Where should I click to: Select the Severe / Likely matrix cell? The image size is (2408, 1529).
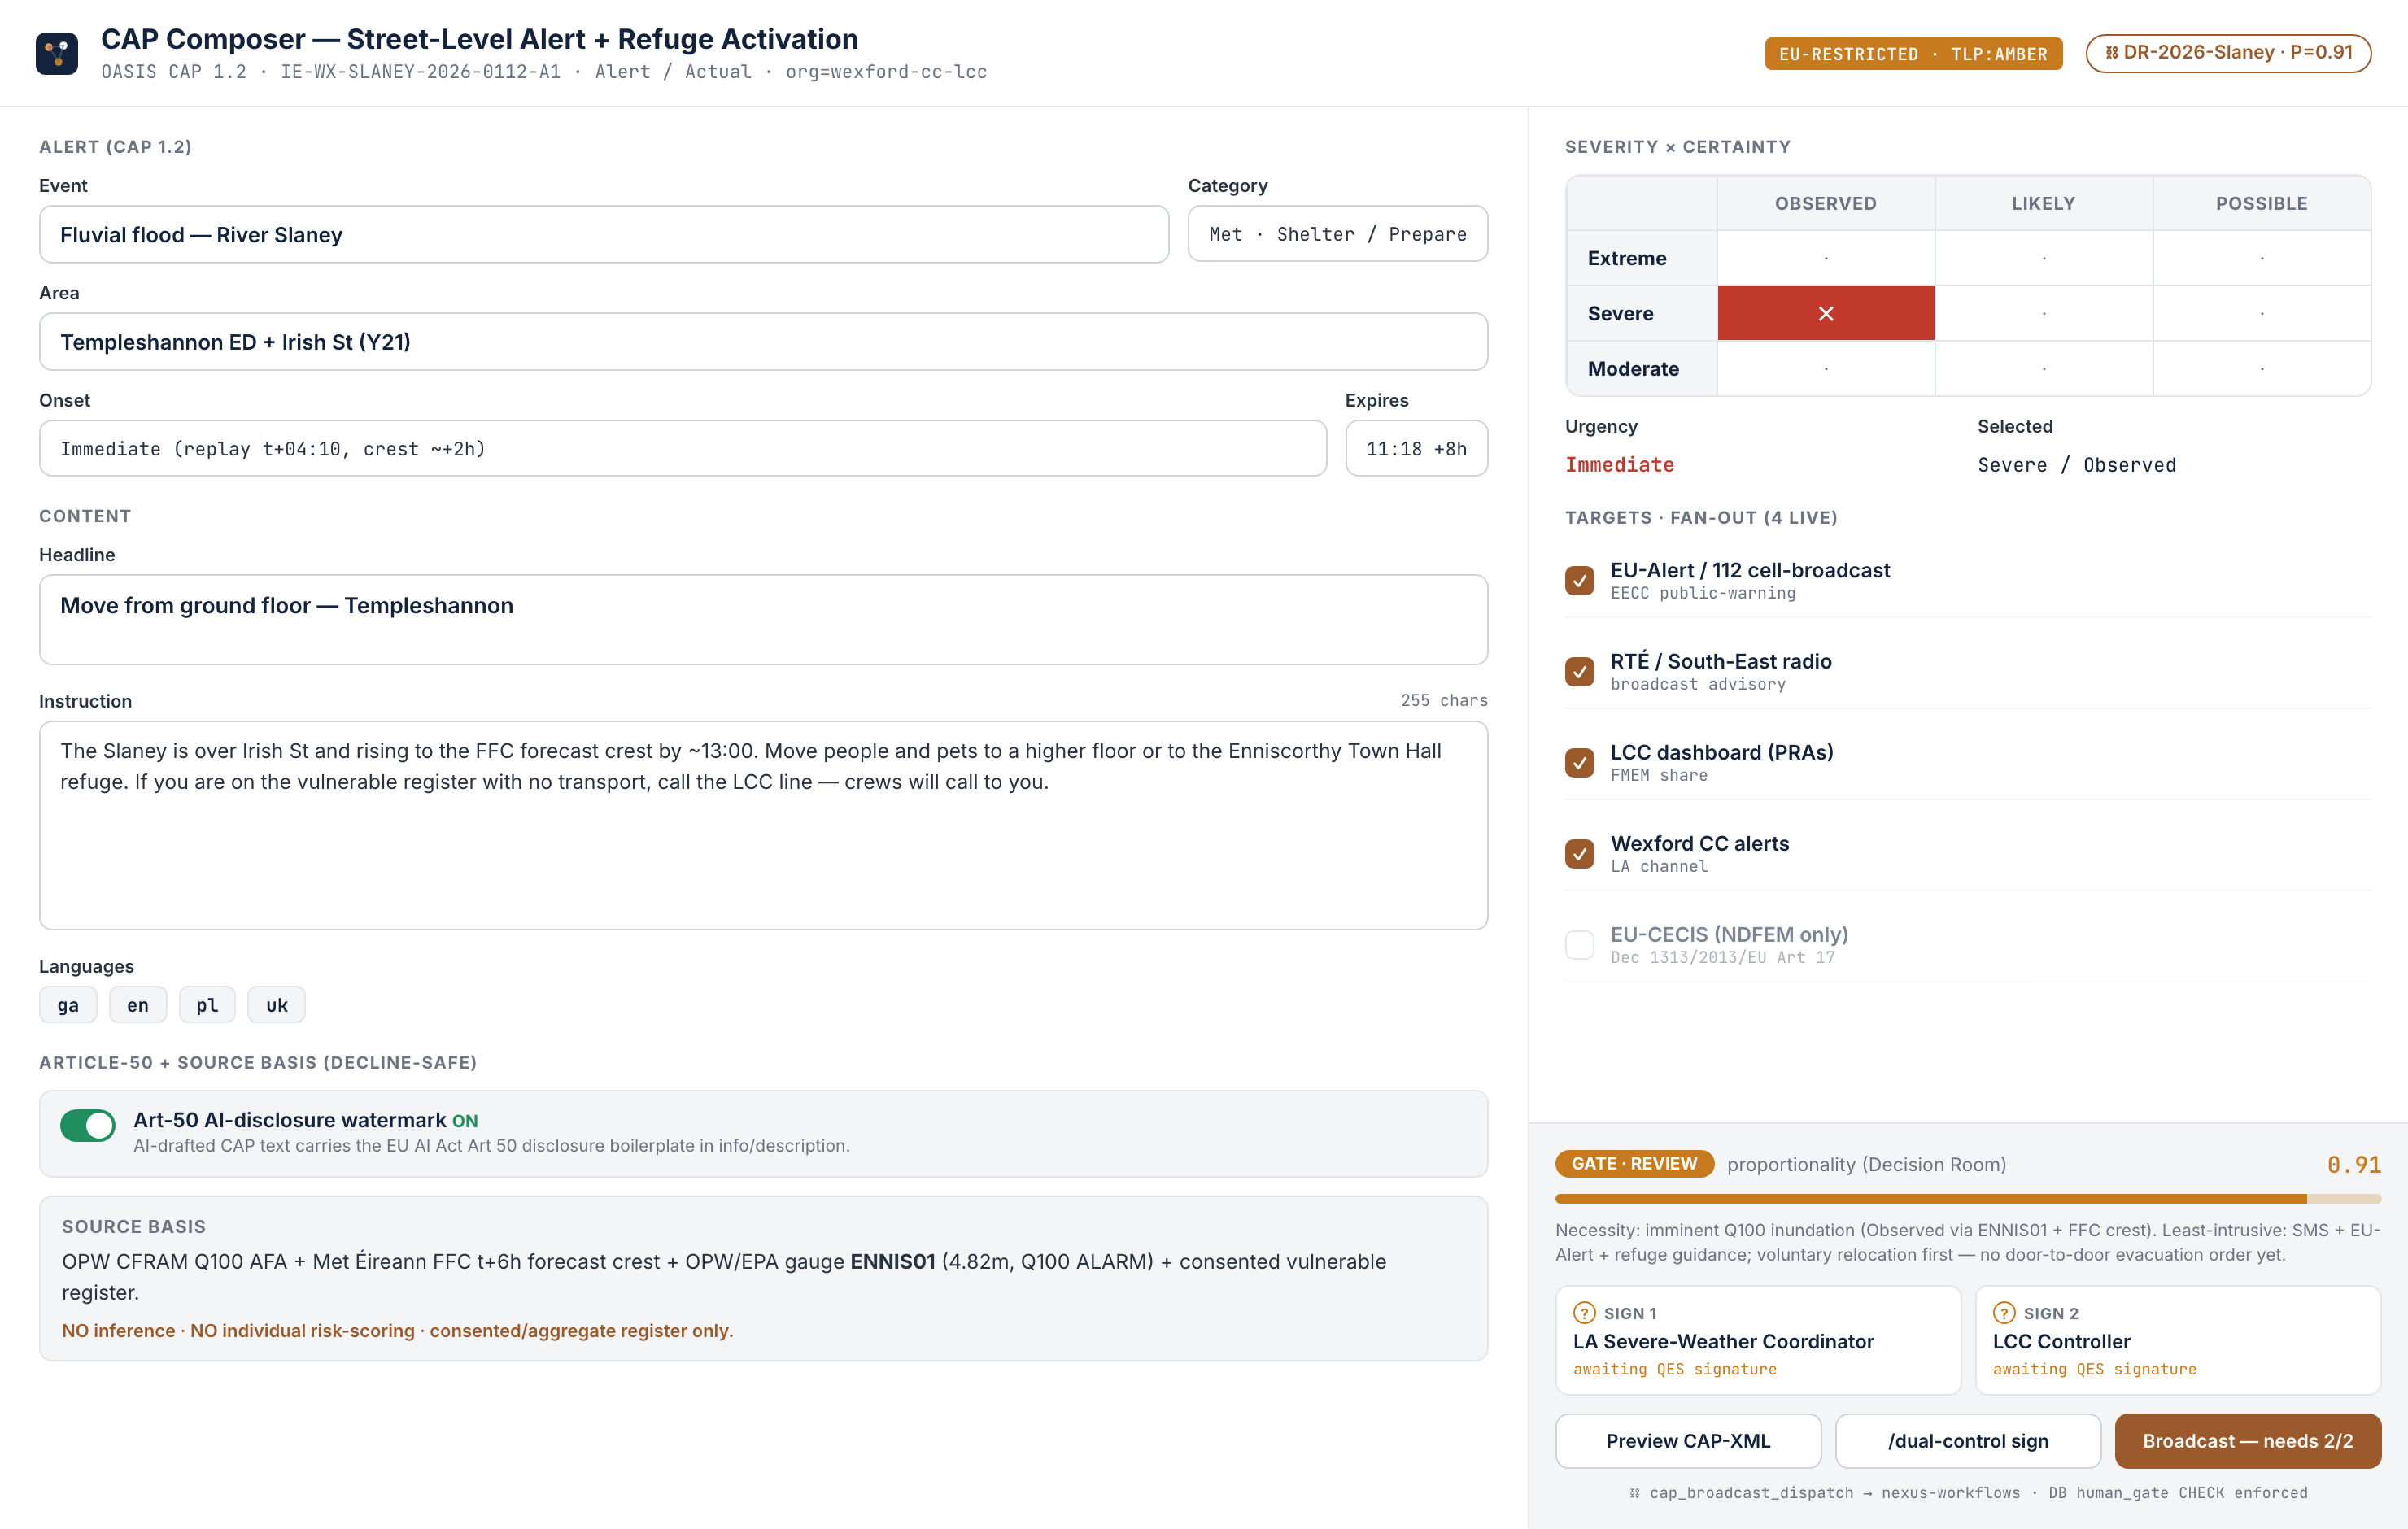2043,313
